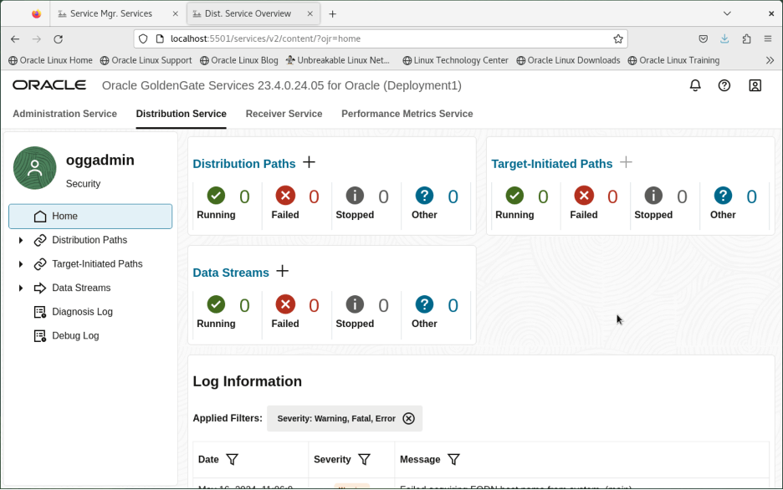Add a new Data Stream with plus icon
783x490 pixels.
coord(283,271)
